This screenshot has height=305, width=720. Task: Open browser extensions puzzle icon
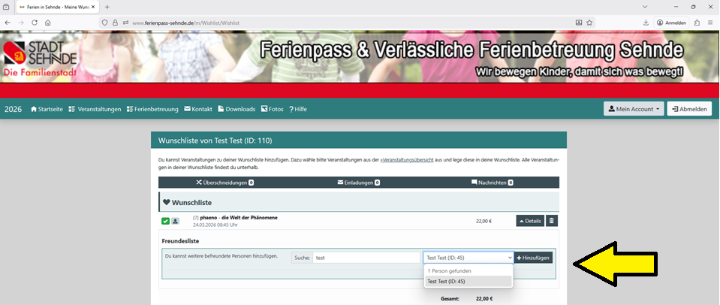tap(698, 23)
